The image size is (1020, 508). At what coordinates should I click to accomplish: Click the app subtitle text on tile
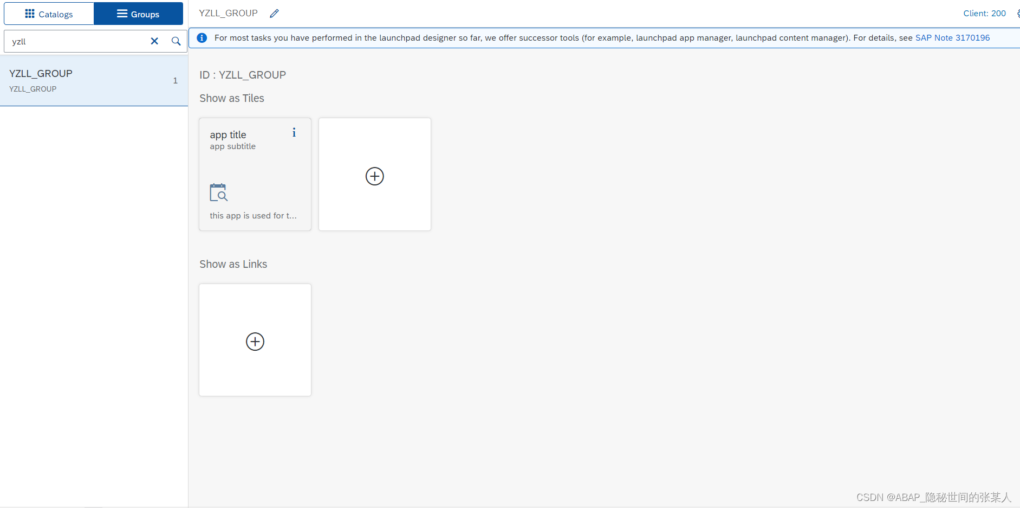233,146
